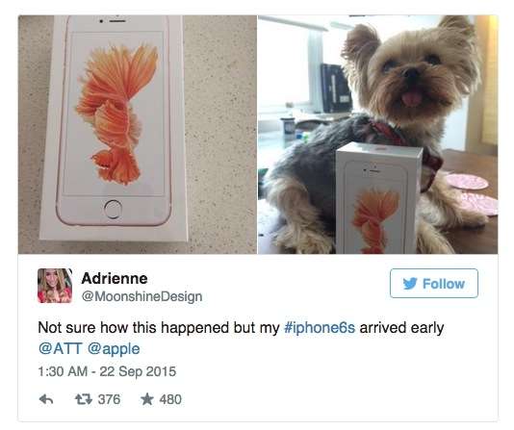Open Adrienne's profile avatar picture
This screenshot has width=514, height=430.
(55, 286)
